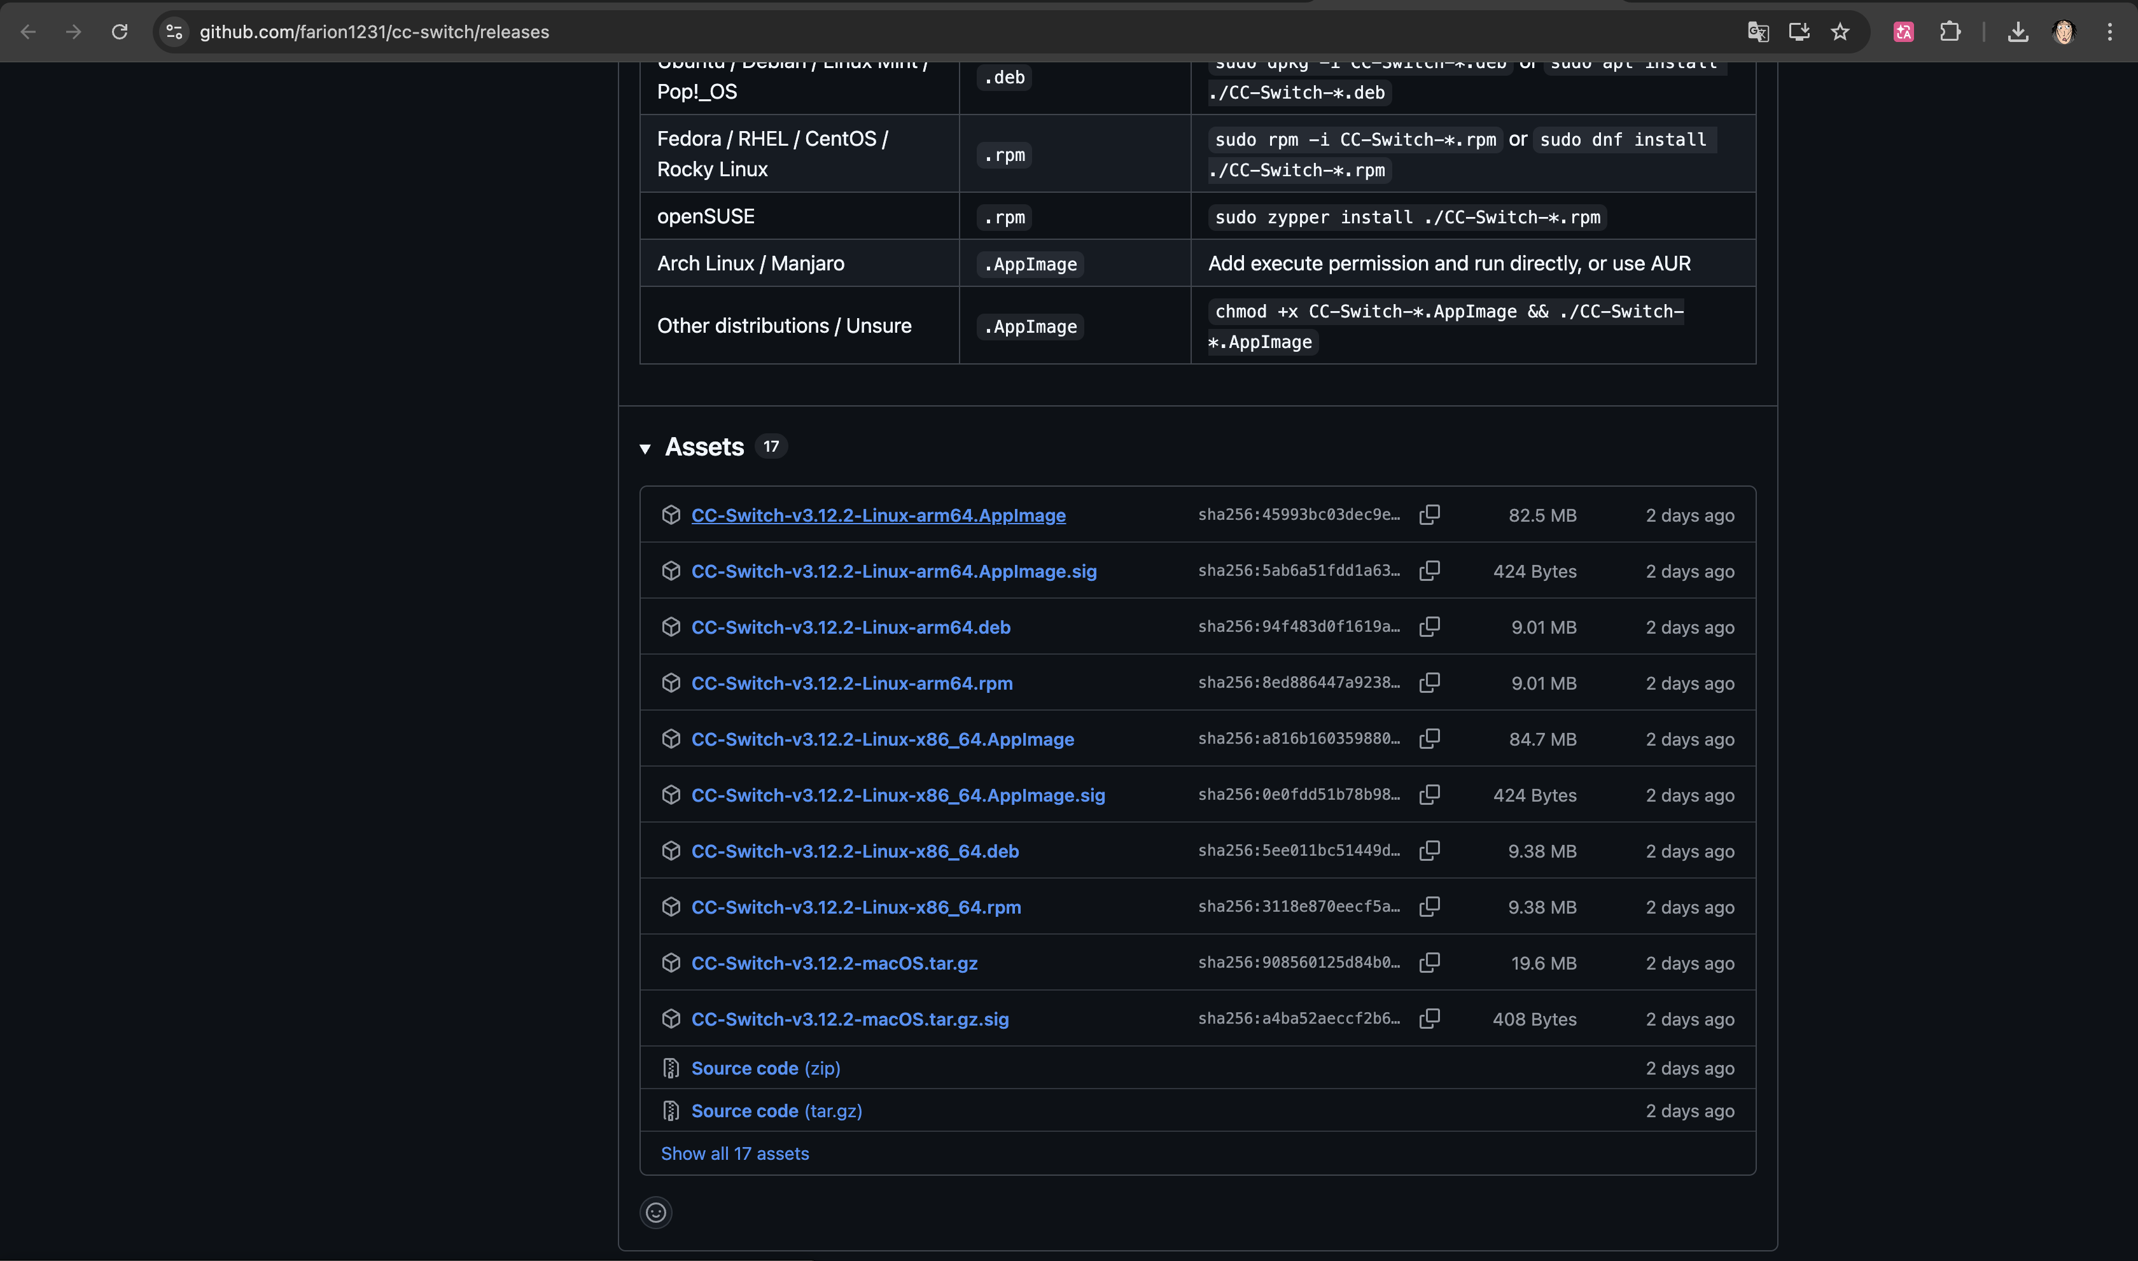The width and height of the screenshot is (2138, 1261).
Task: Collapse the Assets section triangle
Action: click(645, 449)
